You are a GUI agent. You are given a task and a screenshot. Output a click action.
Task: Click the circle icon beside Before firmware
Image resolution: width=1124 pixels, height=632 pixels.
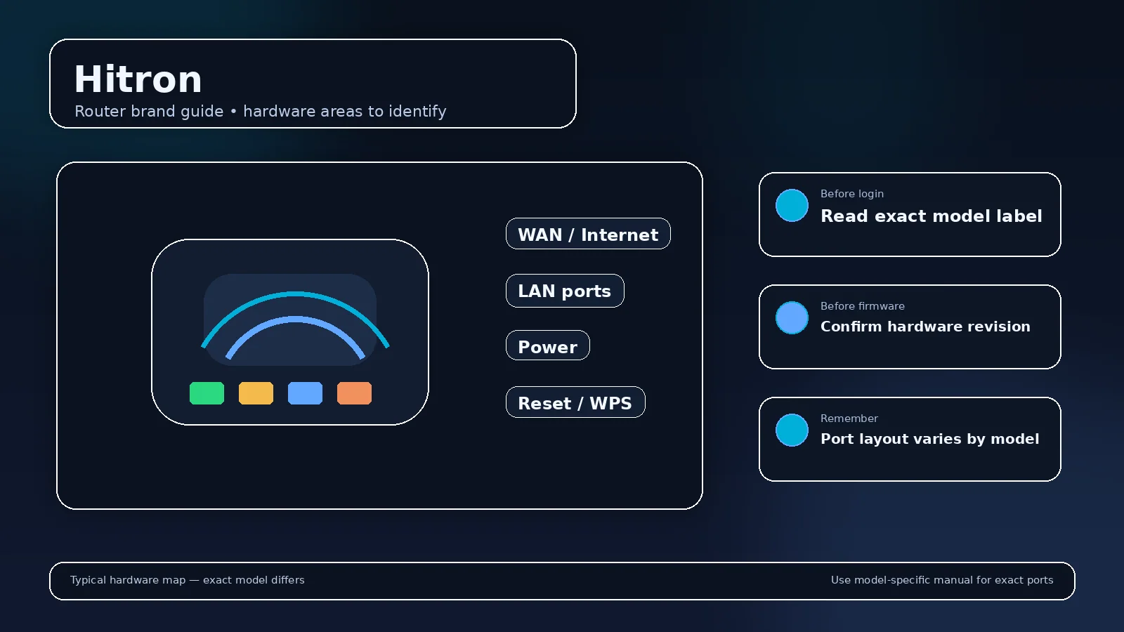(x=792, y=317)
